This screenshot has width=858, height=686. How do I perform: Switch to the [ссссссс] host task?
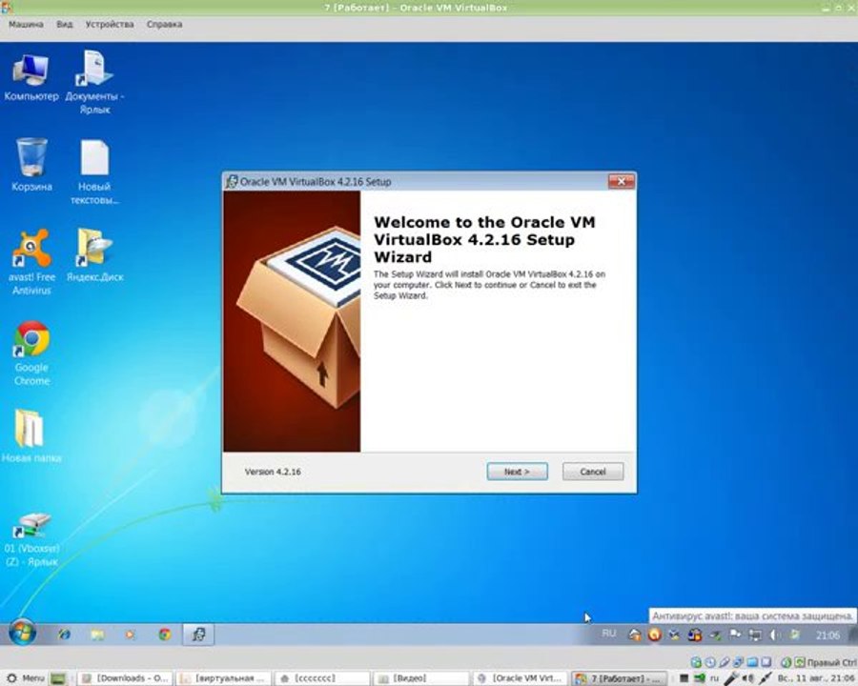click(x=322, y=678)
